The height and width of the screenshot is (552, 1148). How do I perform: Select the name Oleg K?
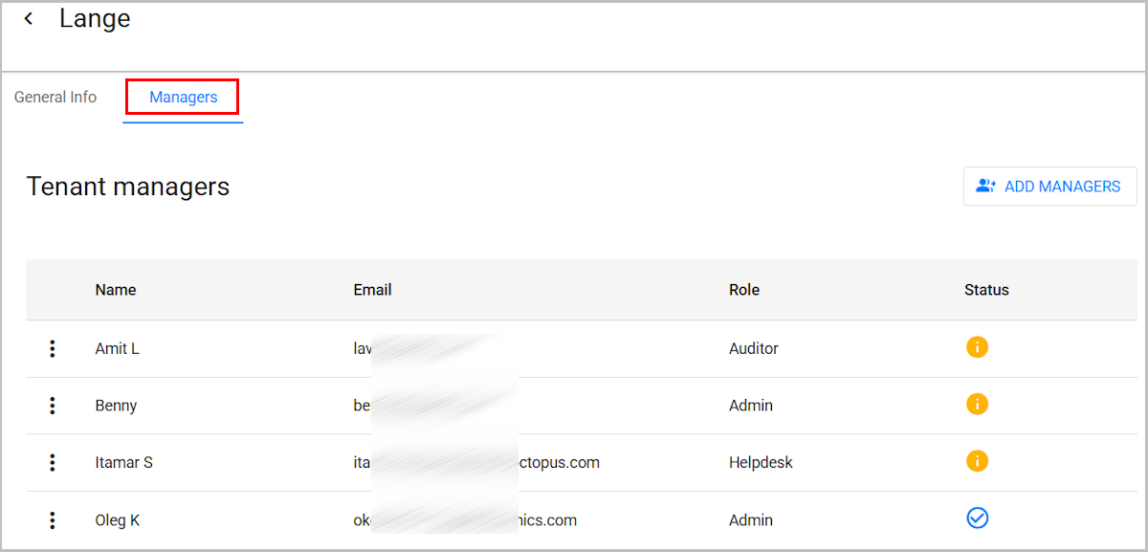[x=118, y=520]
